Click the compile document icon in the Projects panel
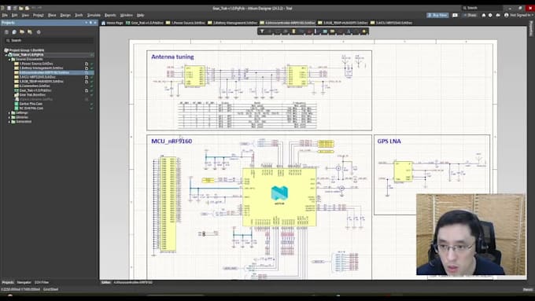This screenshot has height=301, width=535. click(x=14, y=32)
